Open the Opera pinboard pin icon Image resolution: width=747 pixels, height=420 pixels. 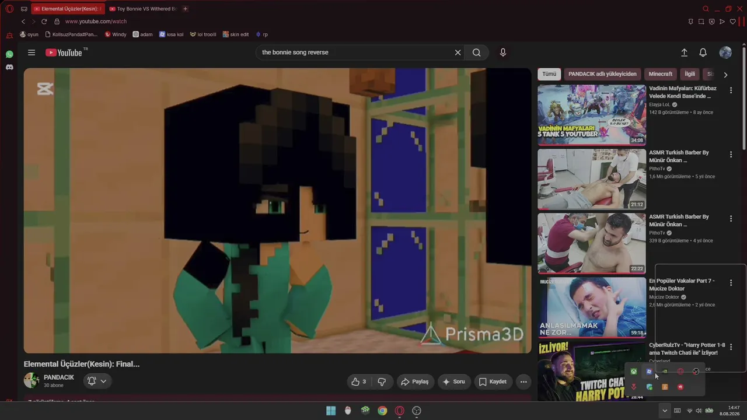coord(690,22)
